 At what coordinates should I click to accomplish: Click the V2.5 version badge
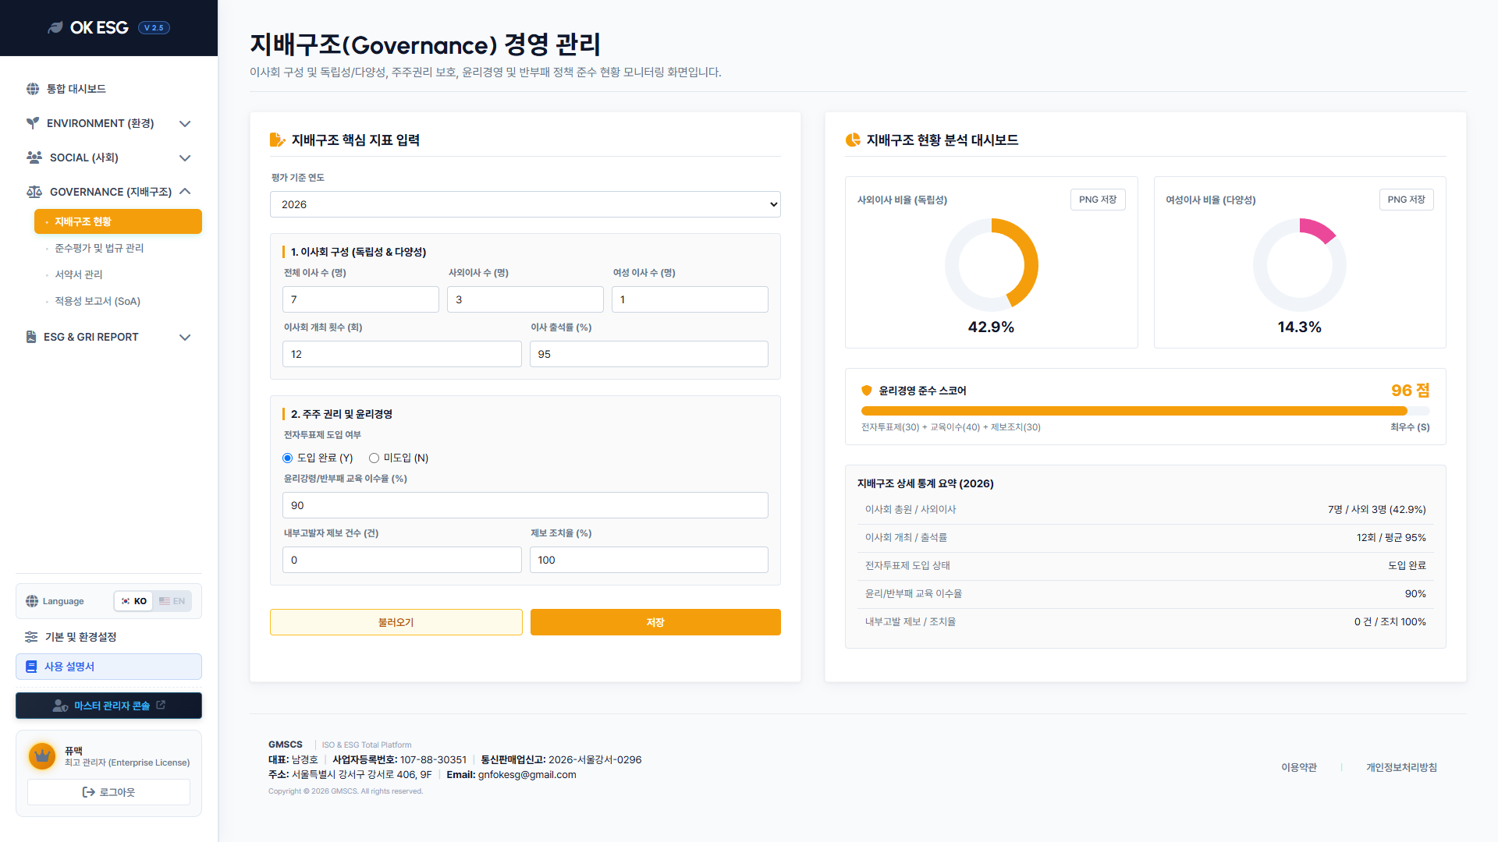[x=154, y=28]
